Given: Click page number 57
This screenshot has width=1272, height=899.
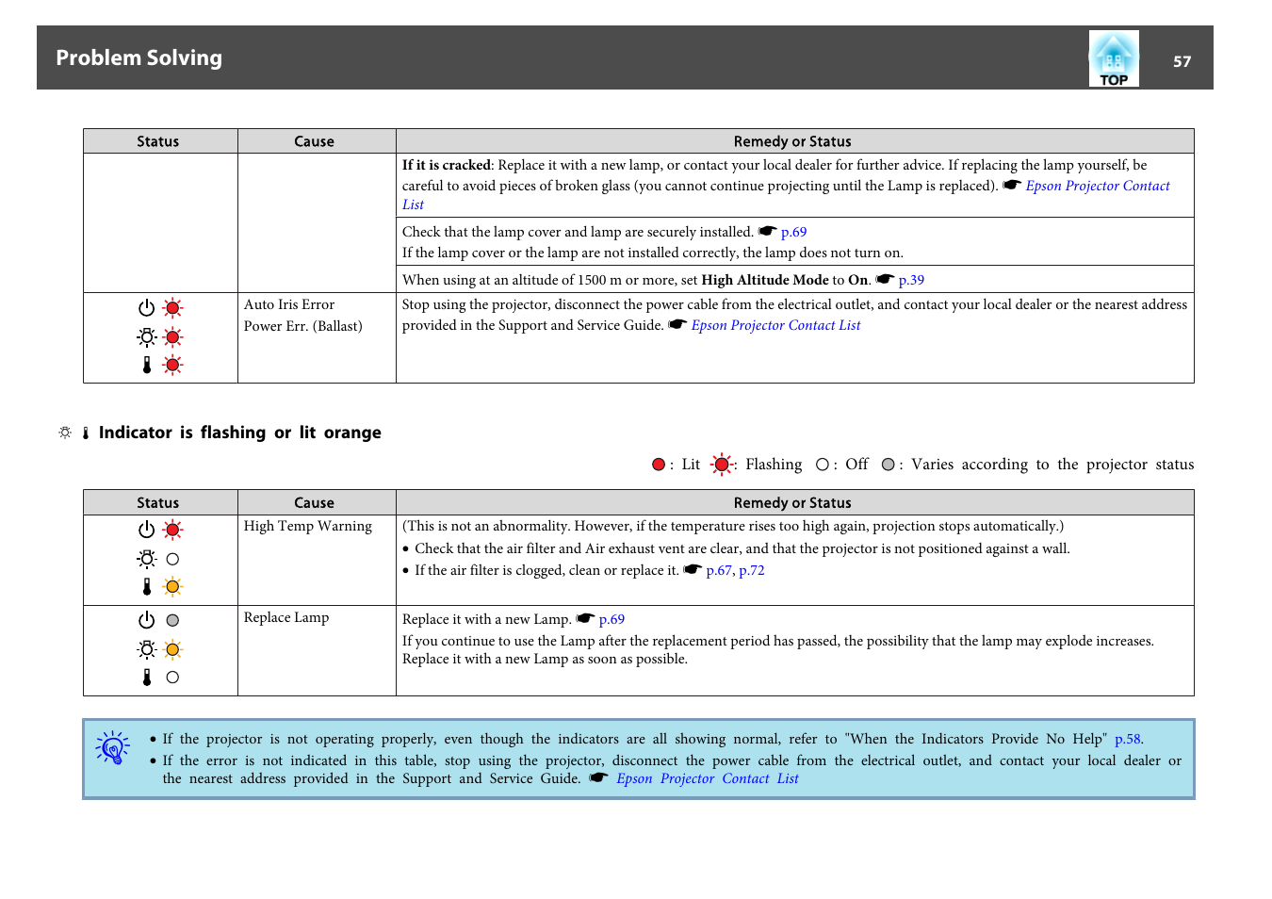Looking at the screenshot, I should point(1182,61).
